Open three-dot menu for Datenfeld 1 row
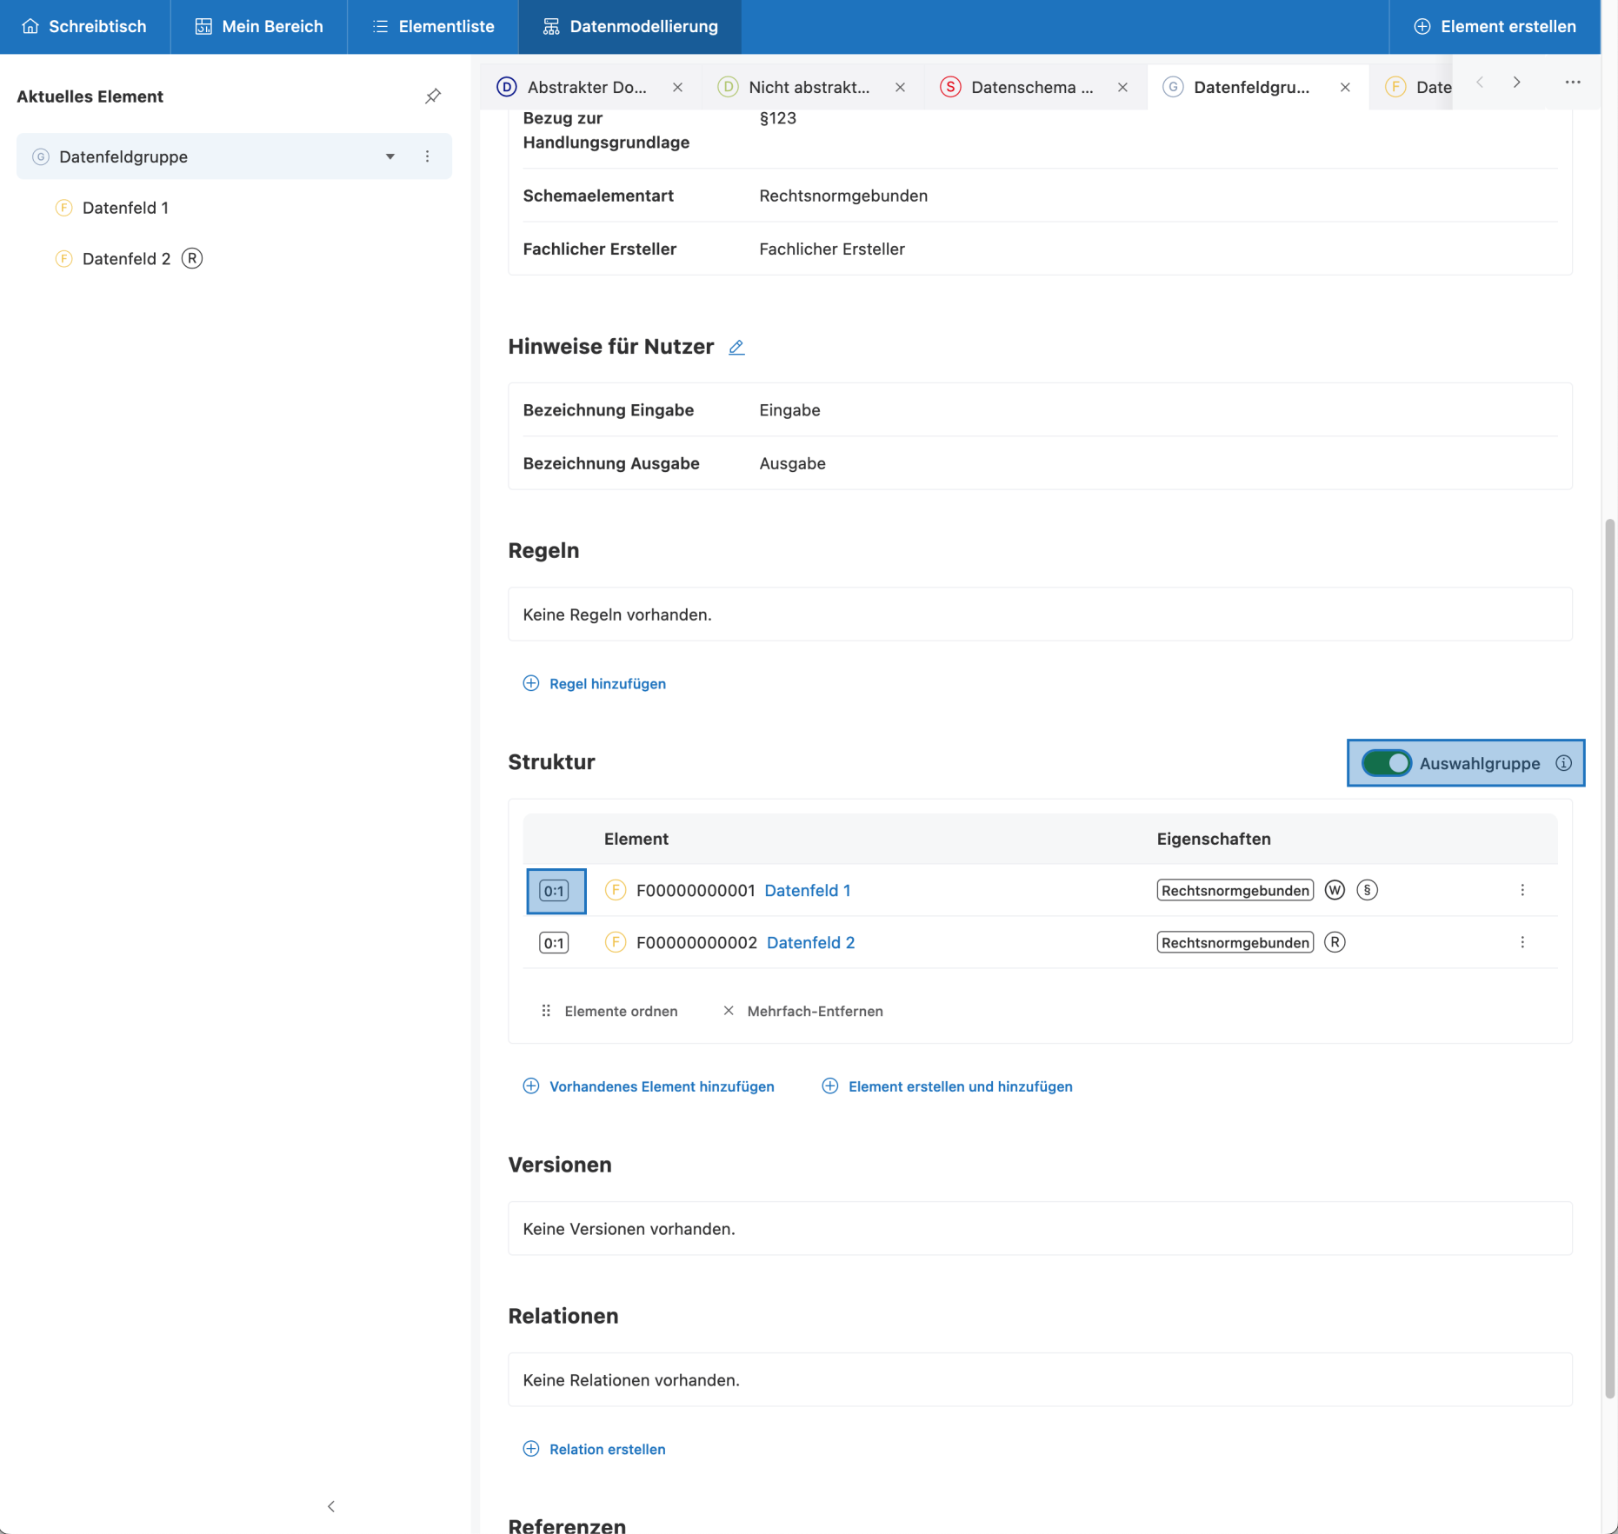 click(1521, 890)
